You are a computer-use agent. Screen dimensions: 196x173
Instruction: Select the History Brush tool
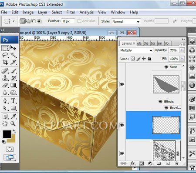tap(13, 78)
